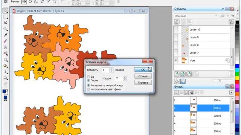The image size is (241, 135).
Task: Select the Eraser tool
Action: point(5,41)
